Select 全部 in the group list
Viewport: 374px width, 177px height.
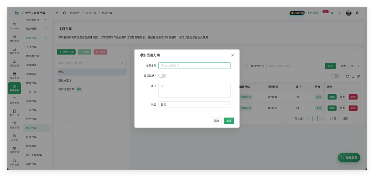92,72
